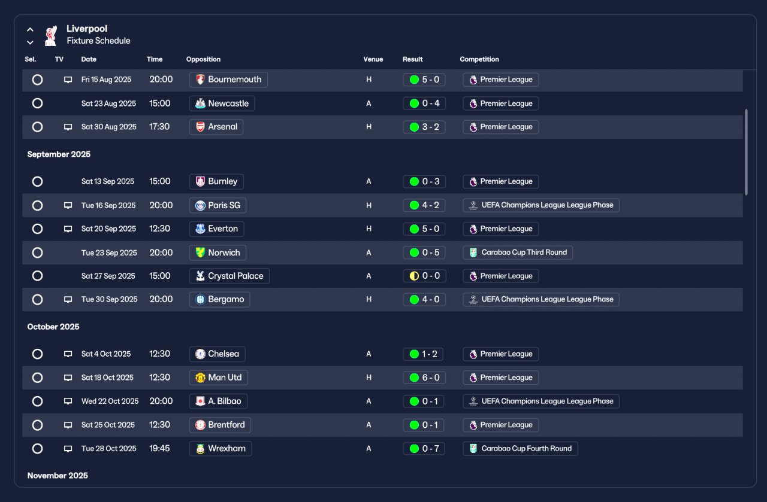Click the Liverpool club crest icon

[51, 35]
